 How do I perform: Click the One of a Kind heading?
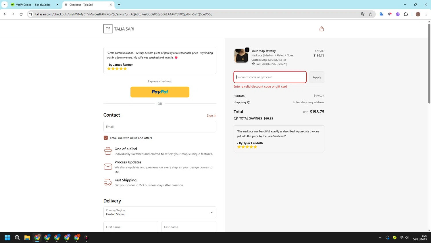point(126,149)
